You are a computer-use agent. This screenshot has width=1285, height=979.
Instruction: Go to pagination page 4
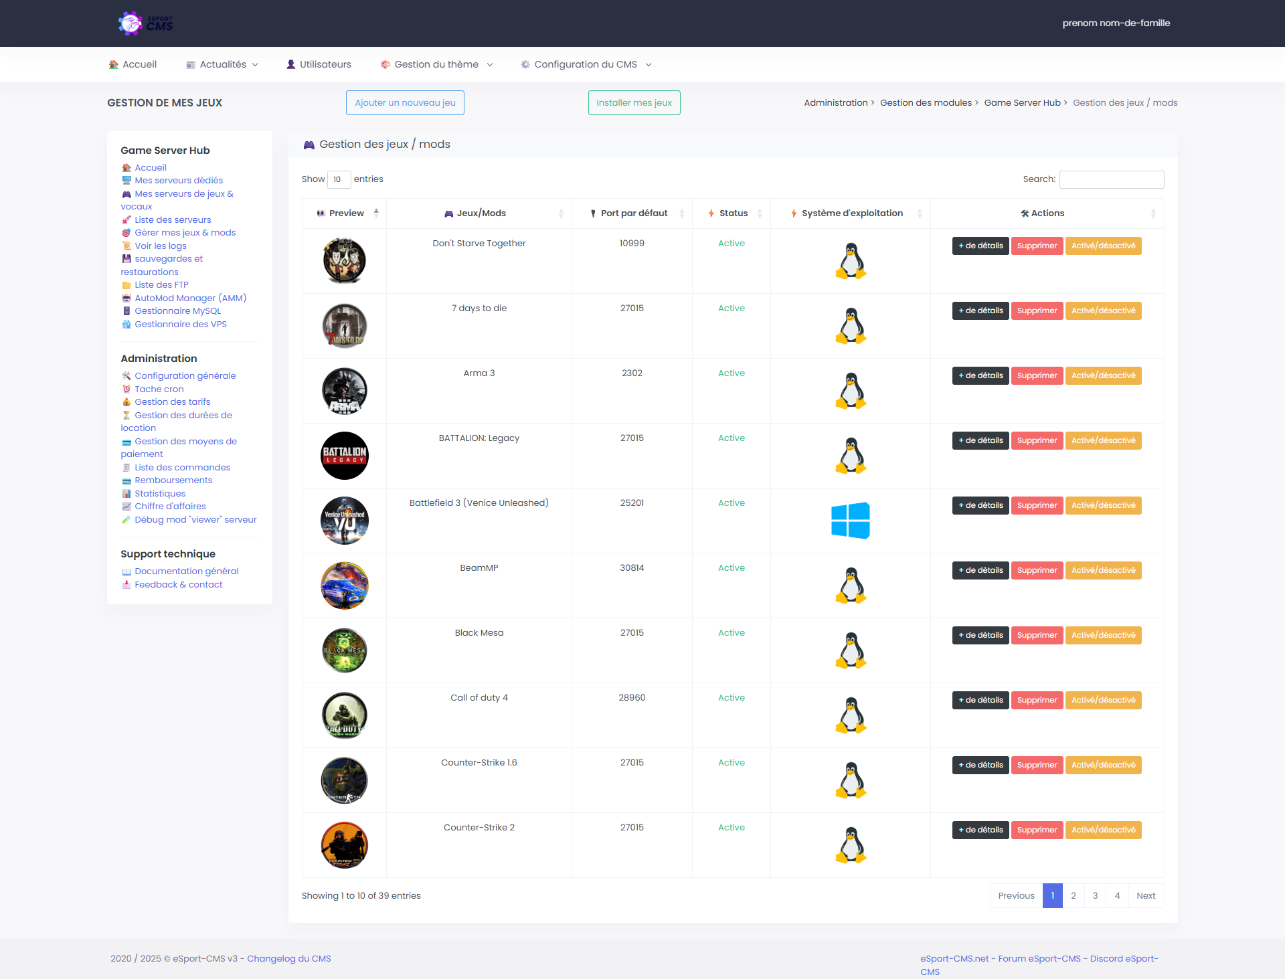(x=1117, y=896)
